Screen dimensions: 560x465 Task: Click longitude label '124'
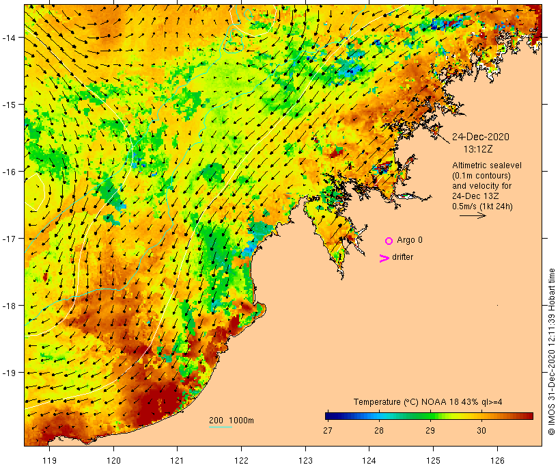coord(369,460)
